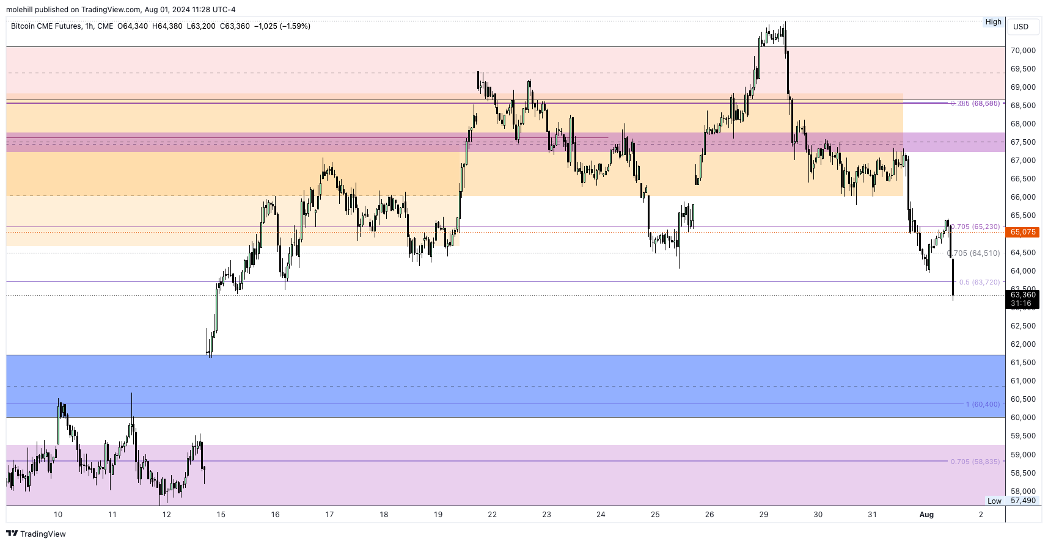Click the Low marker label
Image resolution: width=1048 pixels, height=544 pixels.
coord(994,501)
